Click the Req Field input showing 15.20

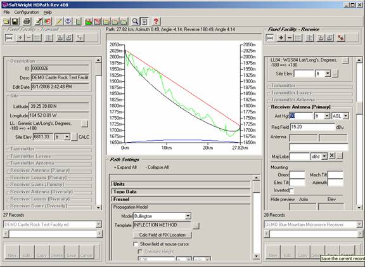click(312, 127)
